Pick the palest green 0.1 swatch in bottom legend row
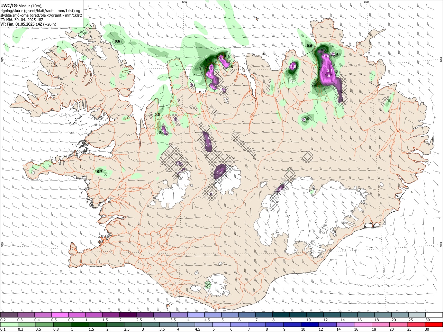 9,324
